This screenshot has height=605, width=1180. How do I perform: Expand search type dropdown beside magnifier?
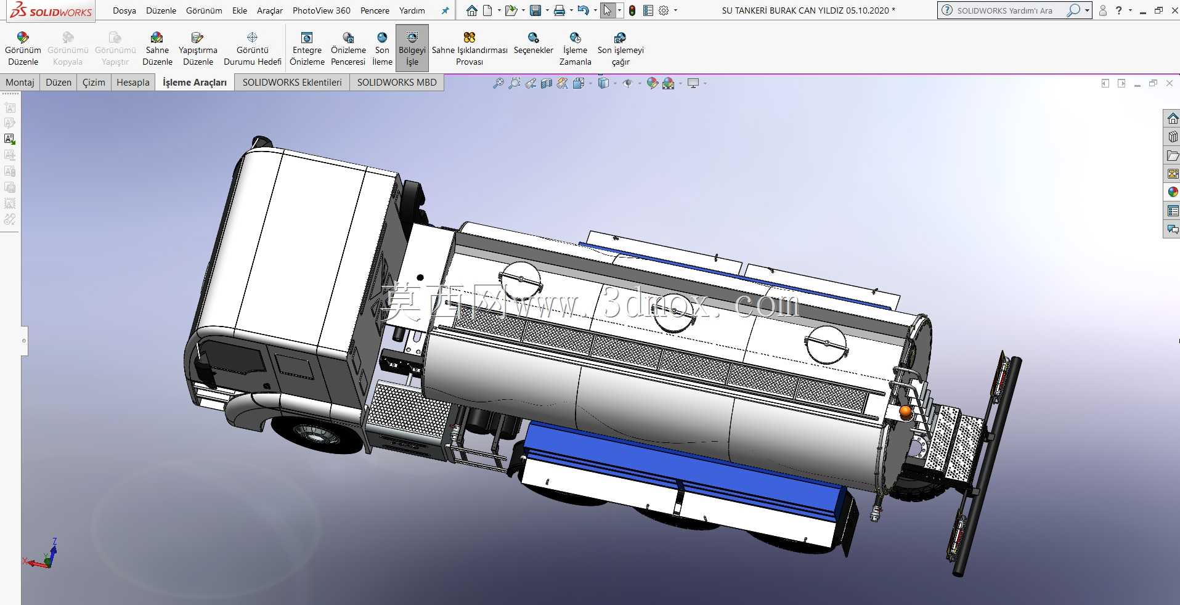coord(1087,10)
